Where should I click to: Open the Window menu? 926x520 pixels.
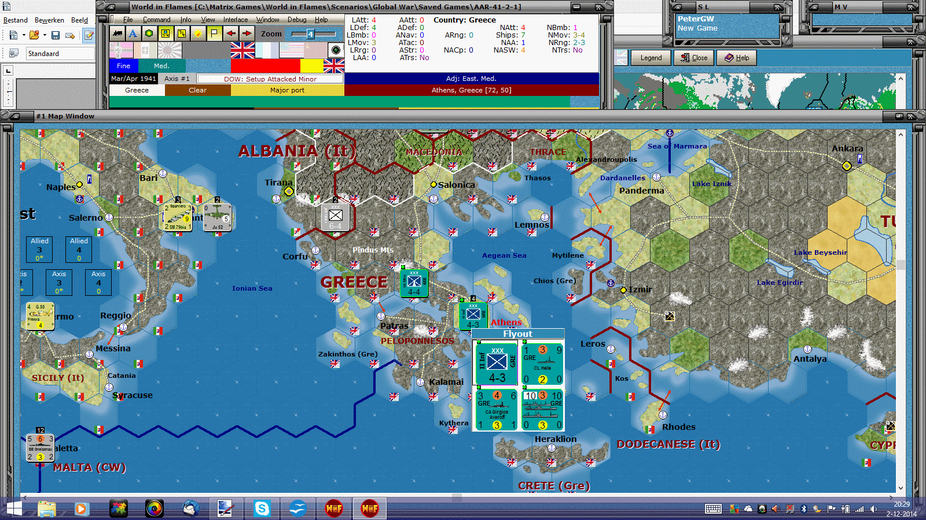point(267,20)
